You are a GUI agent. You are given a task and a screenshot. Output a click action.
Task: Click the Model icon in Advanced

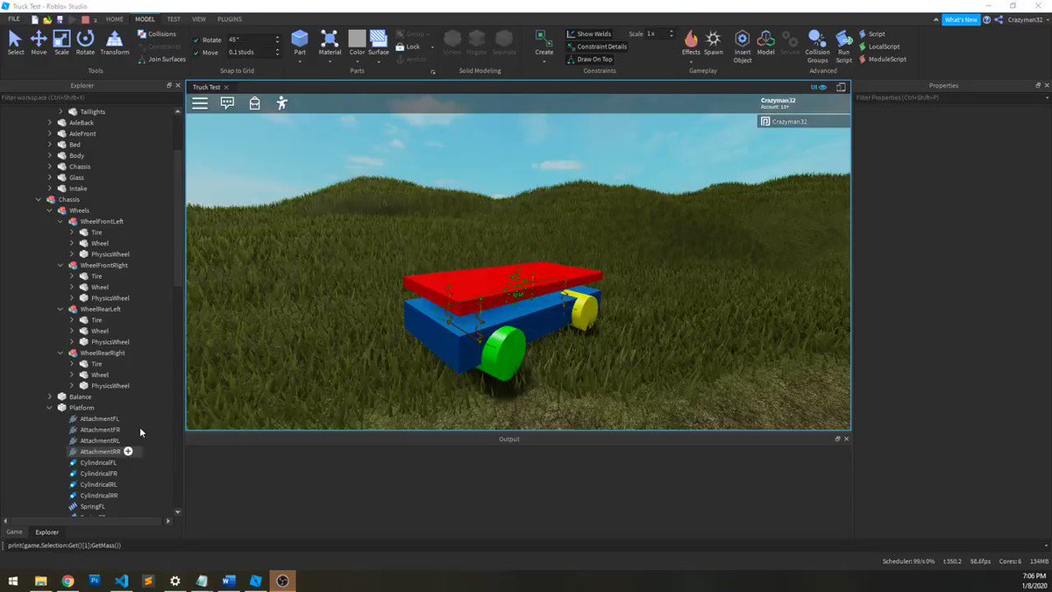(765, 42)
